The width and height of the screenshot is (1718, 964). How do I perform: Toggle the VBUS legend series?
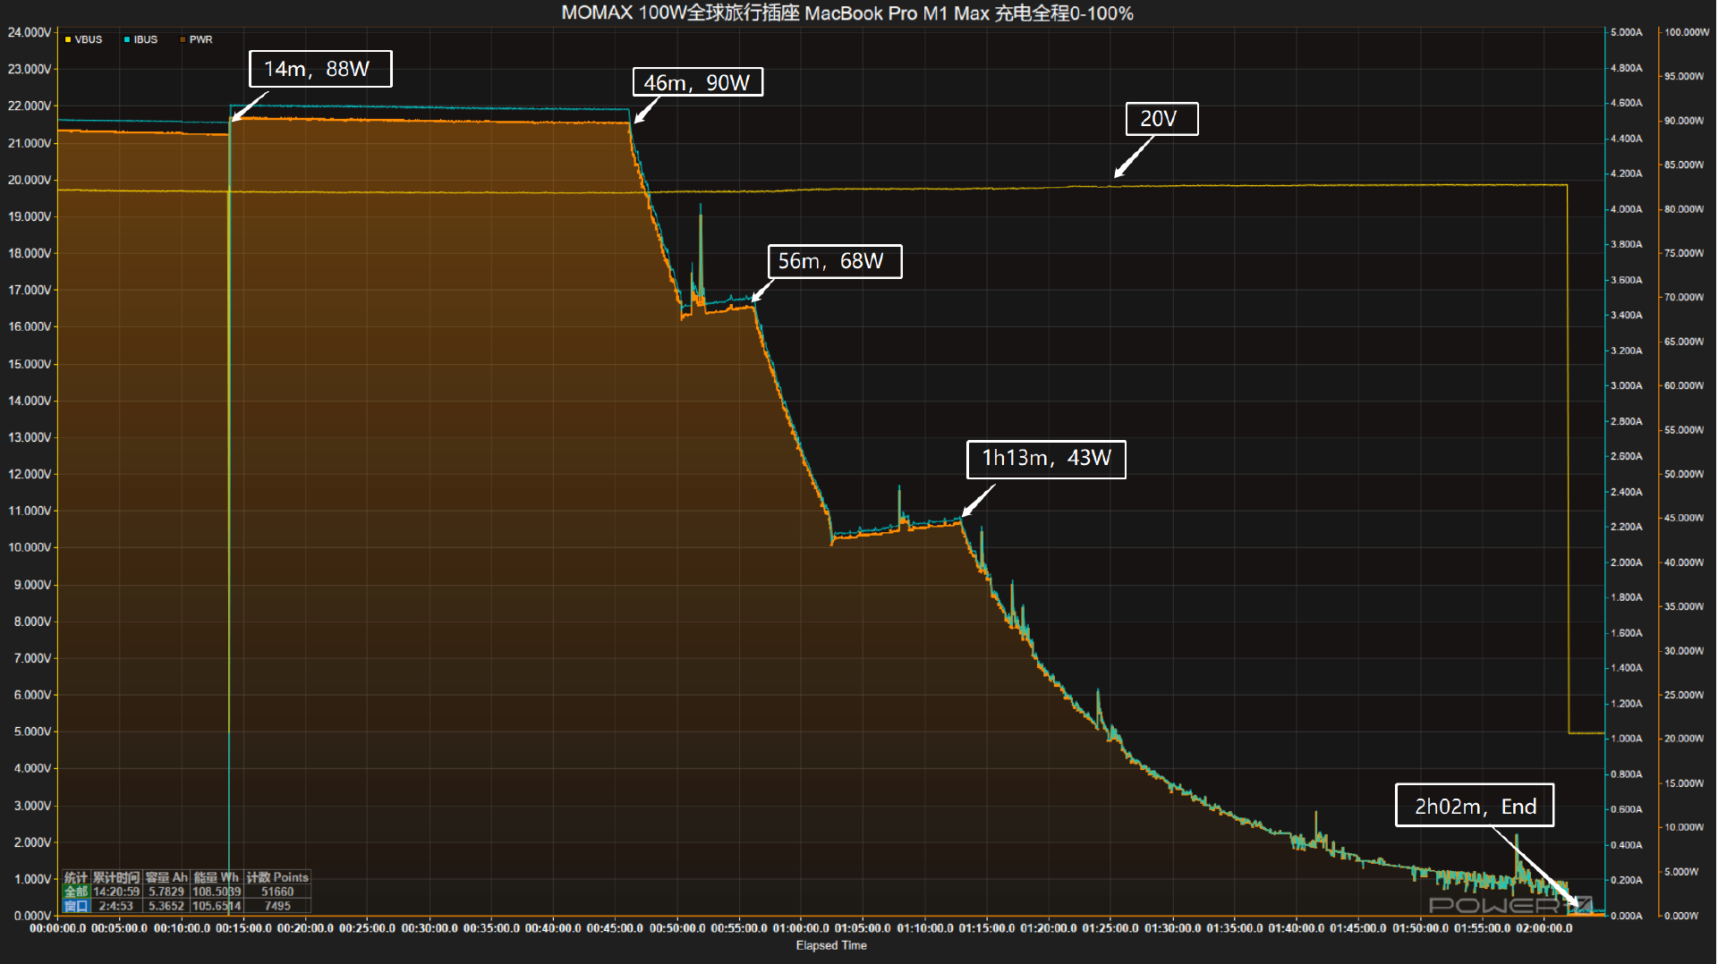click(83, 39)
